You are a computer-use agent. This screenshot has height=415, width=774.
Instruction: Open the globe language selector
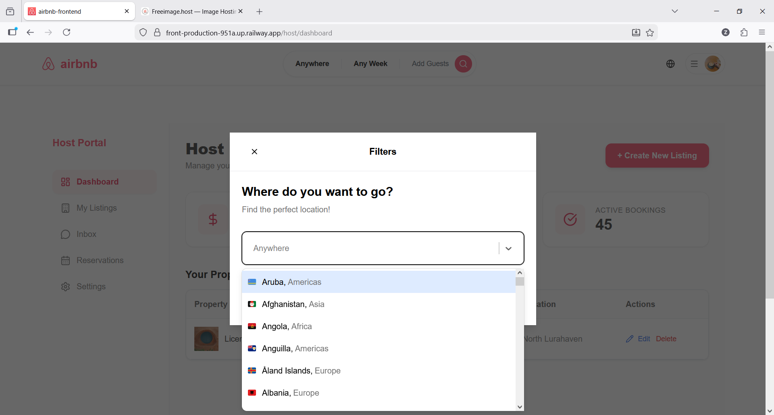tap(670, 64)
